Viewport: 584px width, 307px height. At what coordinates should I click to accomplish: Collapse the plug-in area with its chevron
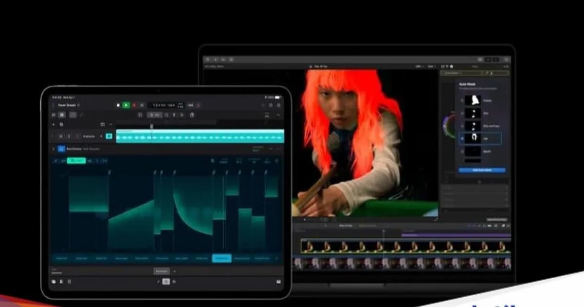tap(54, 148)
